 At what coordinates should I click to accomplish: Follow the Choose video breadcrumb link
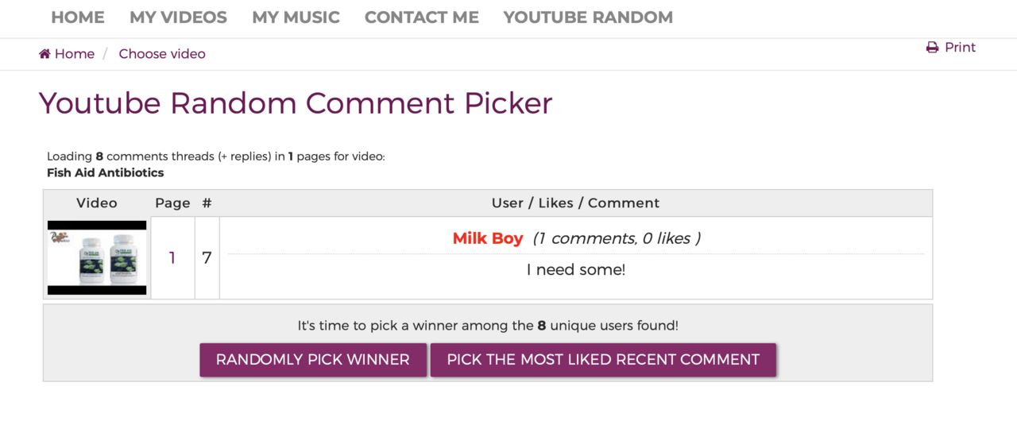[x=162, y=54]
